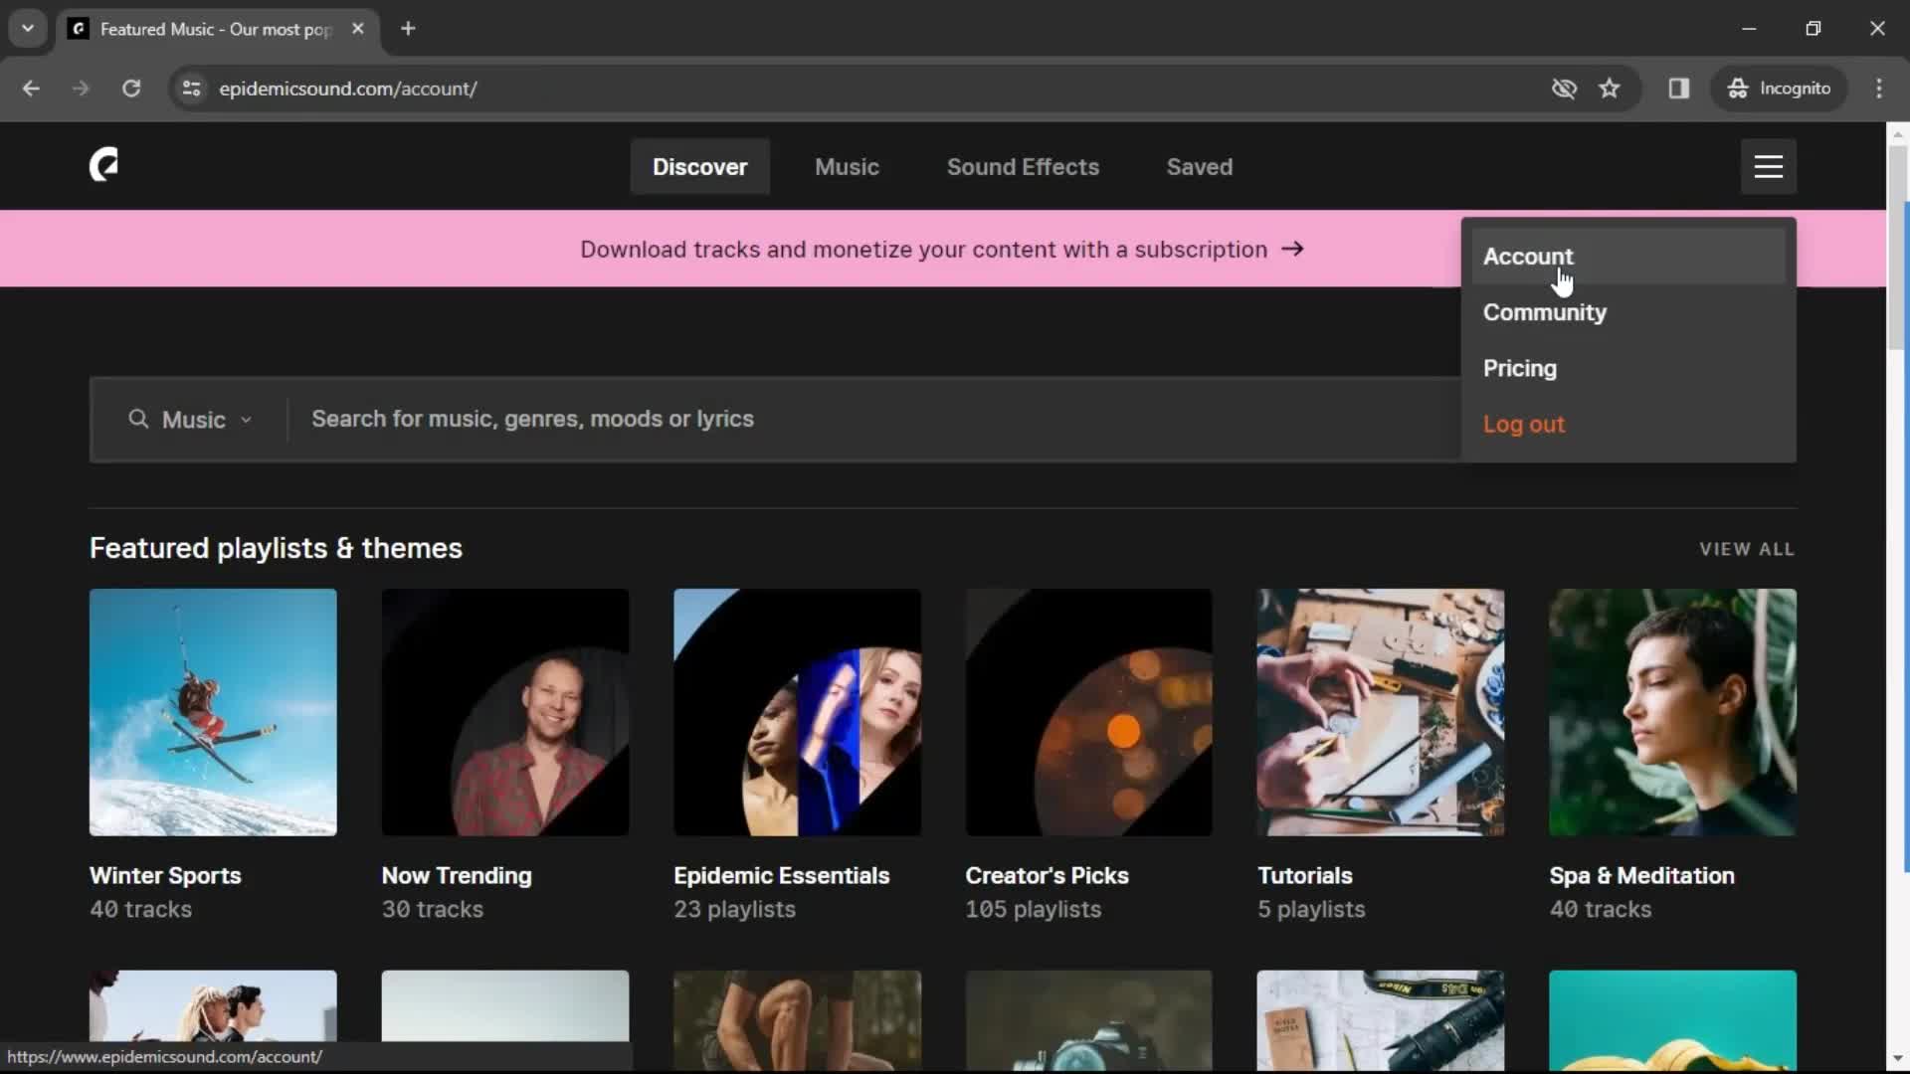Select Pricing in the dropdown menu
Viewport: 1910px width, 1074px height.
[x=1628, y=368]
